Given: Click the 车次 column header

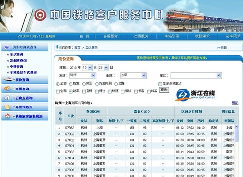Looking at the screenshot, I should pyautogui.click(x=70, y=116).
